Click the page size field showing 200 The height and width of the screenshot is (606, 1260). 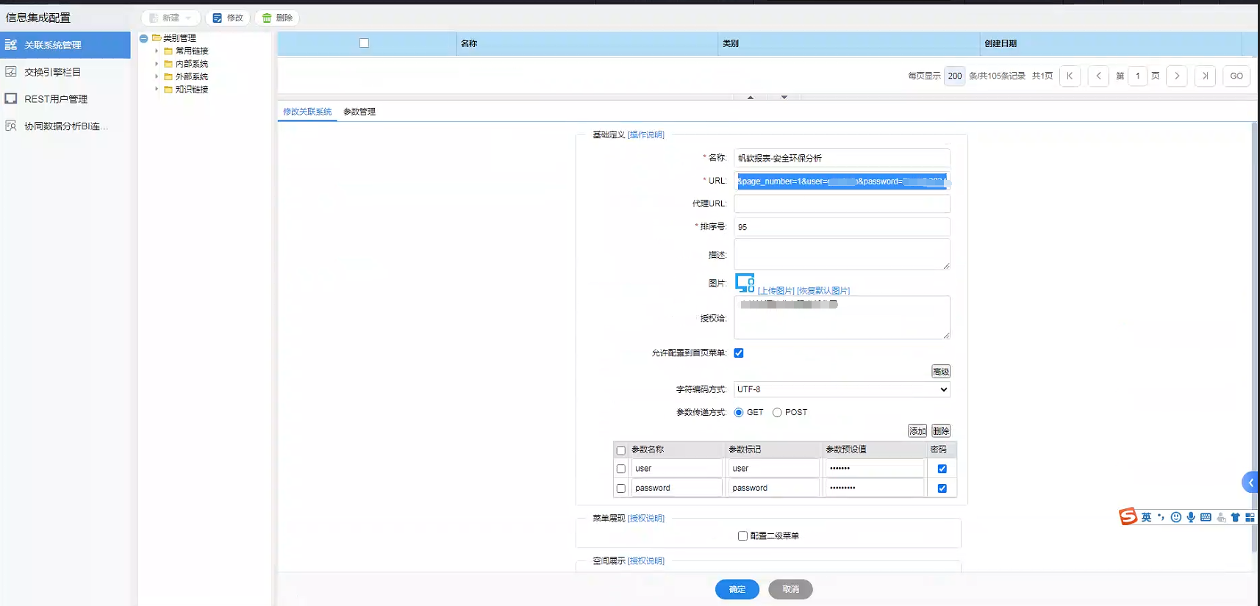[x=954, y=76]
